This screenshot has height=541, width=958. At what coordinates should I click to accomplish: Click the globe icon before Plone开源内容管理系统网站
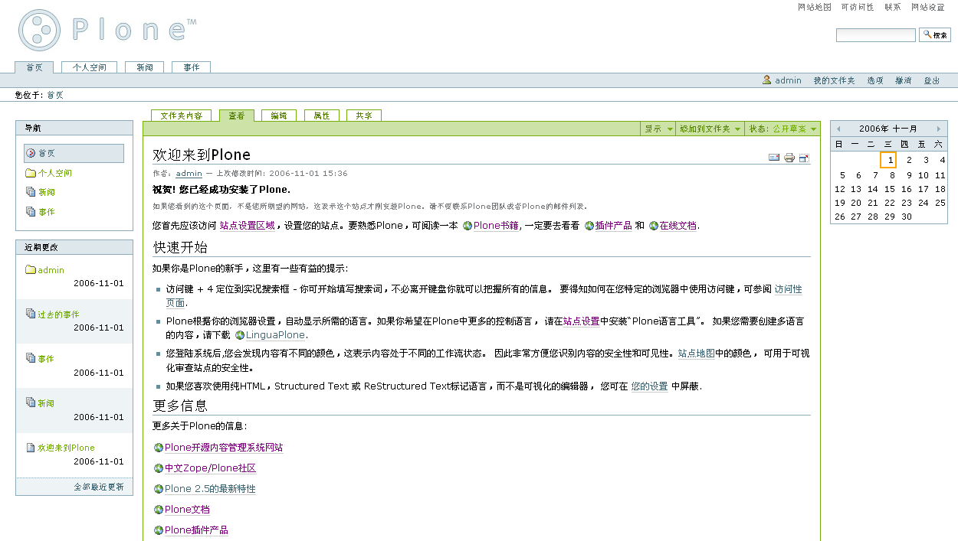point(159,448)
